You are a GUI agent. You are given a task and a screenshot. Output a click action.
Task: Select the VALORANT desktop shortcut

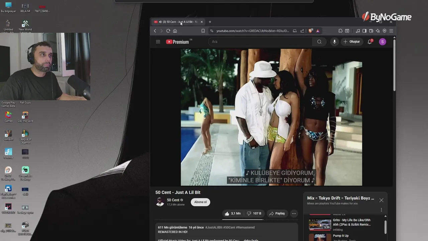(8, 209)
